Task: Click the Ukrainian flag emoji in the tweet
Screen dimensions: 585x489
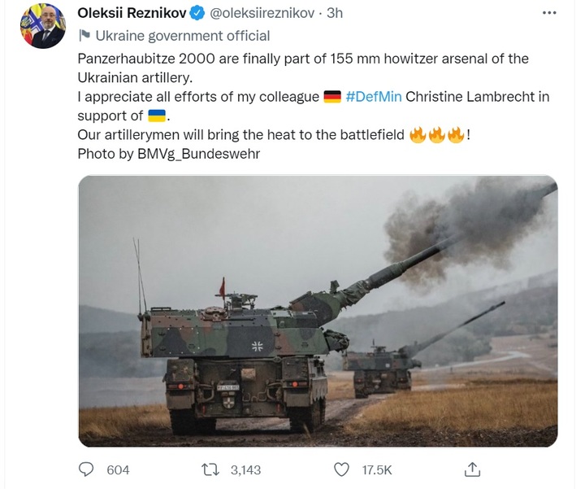Action: pyautogui.click(x=158, y=116)
